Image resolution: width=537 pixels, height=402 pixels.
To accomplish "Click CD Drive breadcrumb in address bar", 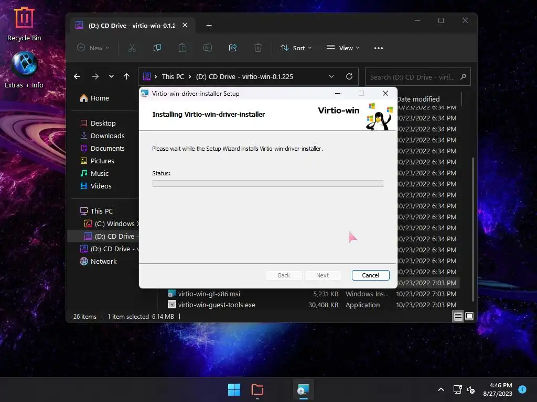I will 244,76.
